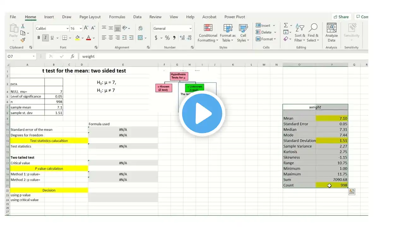This screenshot has width=404, height=227.
Task: Open the File menu
Action: (x=13, y=17)
